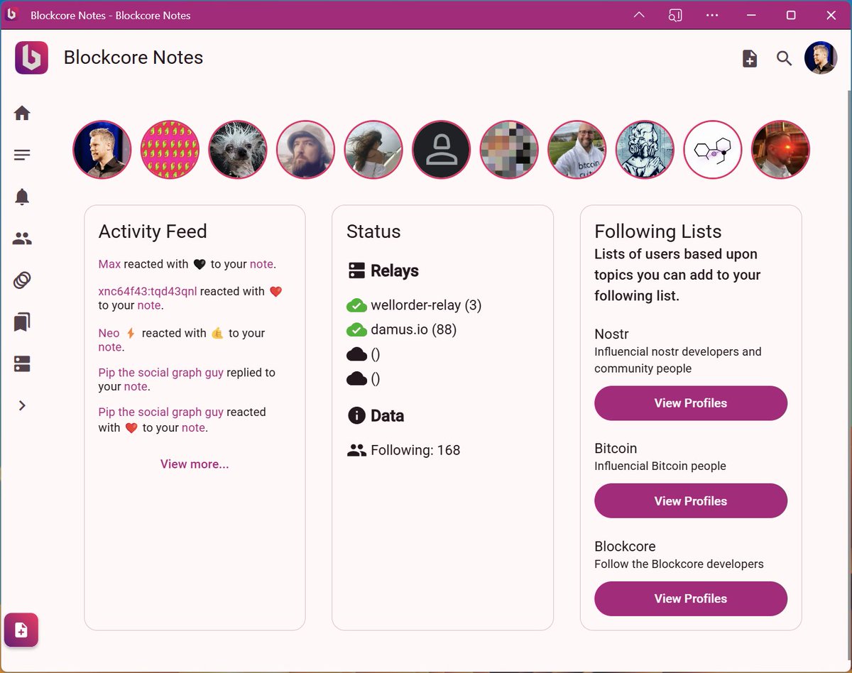
Task: Click View Profiles under the Nostr list
Action: pyautogui.click(x=690, y=403)
